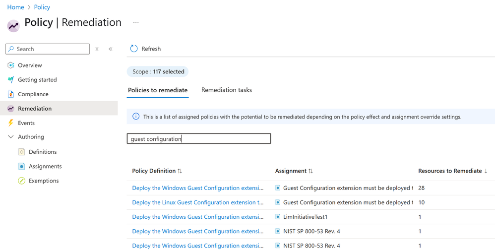Click the Authoring section label
The width and height of the screenshot is (495, 252).
coord(31,137)
